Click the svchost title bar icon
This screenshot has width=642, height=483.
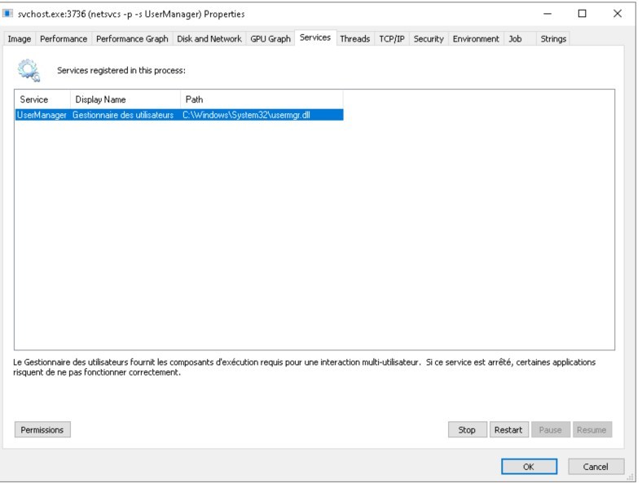pos(8,14)
